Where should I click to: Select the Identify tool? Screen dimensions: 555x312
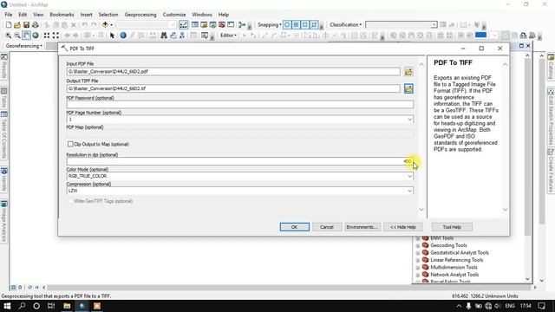pyautogui.click(x=123, y=36)
